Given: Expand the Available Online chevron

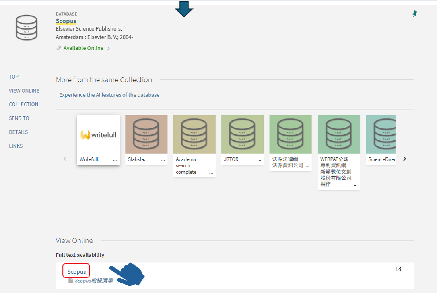Looking at the screenshot, I should click(x=108, y=49).
